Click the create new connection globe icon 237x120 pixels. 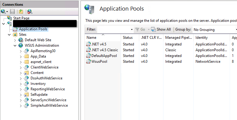point(3,12)
